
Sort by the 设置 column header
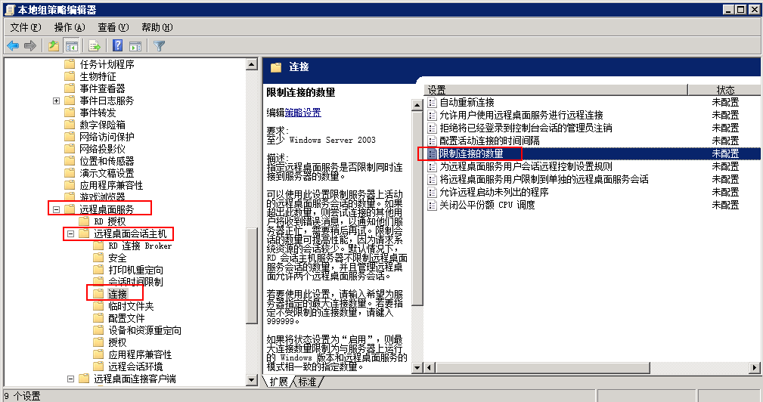556,90
